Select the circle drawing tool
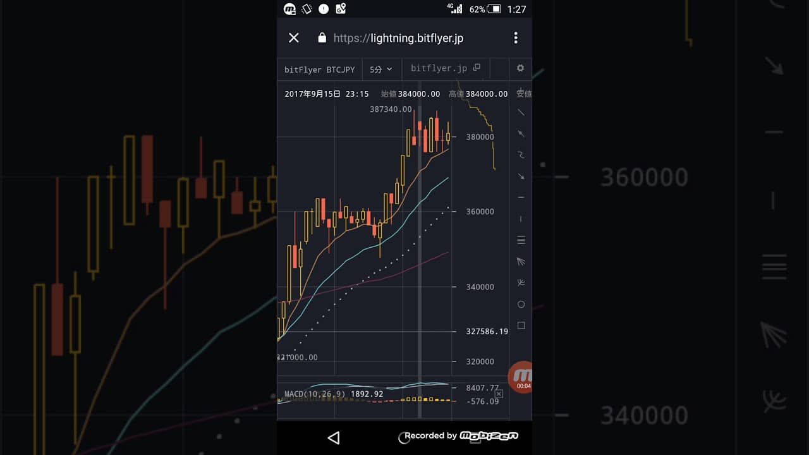The width and height of the screenshot is (809, 455). 521,304
